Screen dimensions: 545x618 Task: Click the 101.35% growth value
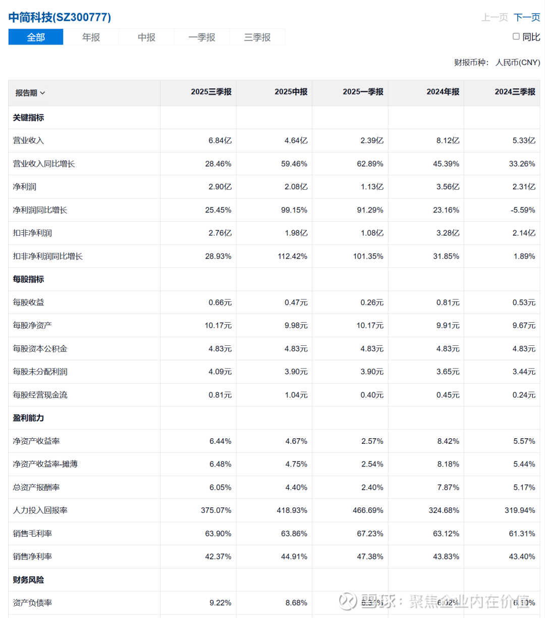[x=368, y=256]
